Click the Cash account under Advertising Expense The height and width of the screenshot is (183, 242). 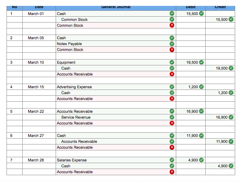(x=116, y=92)
